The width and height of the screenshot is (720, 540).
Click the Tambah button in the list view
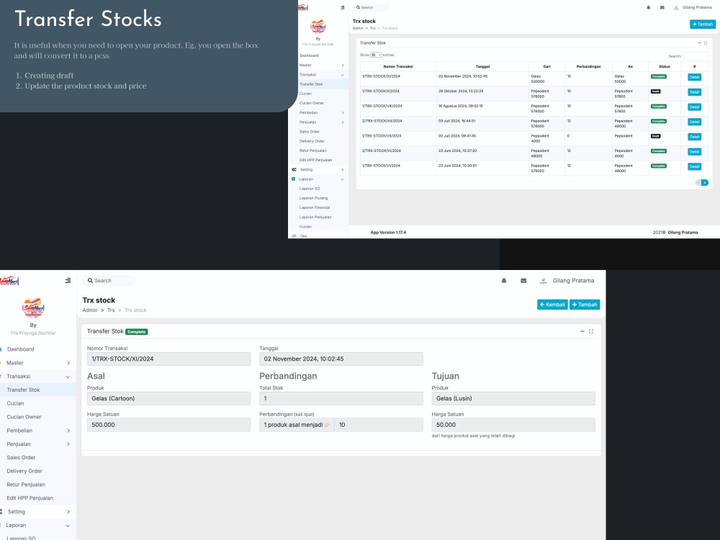pyautogui.click(x=703, y=24)
